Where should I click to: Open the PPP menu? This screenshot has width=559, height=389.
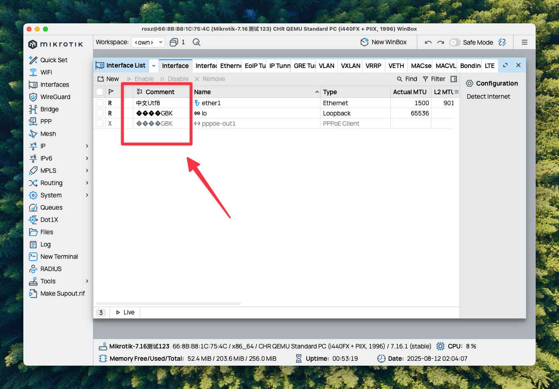pyautogui.click(x=40, y=121)
